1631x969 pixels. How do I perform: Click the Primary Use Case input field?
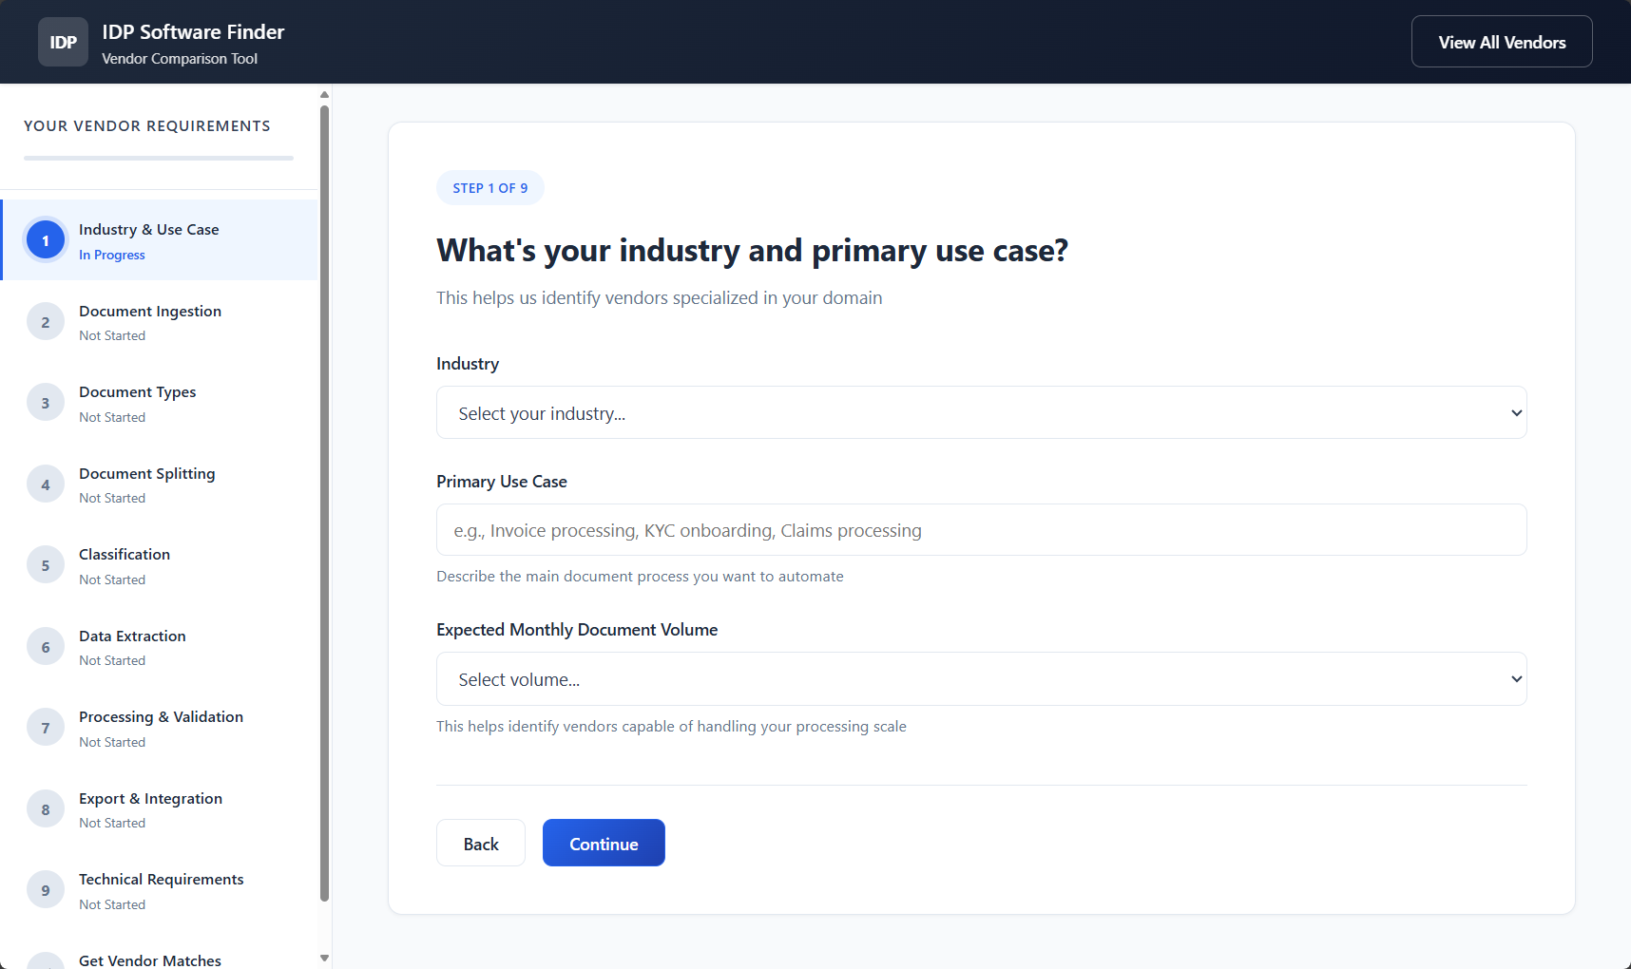tap(981, 530)
